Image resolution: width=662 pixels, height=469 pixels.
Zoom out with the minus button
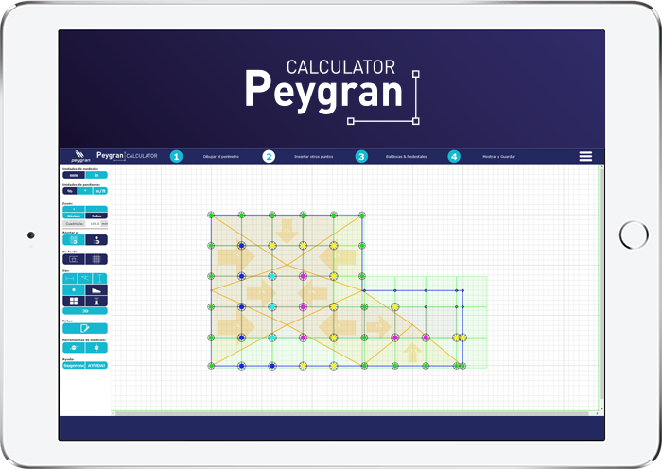(96, 209)
